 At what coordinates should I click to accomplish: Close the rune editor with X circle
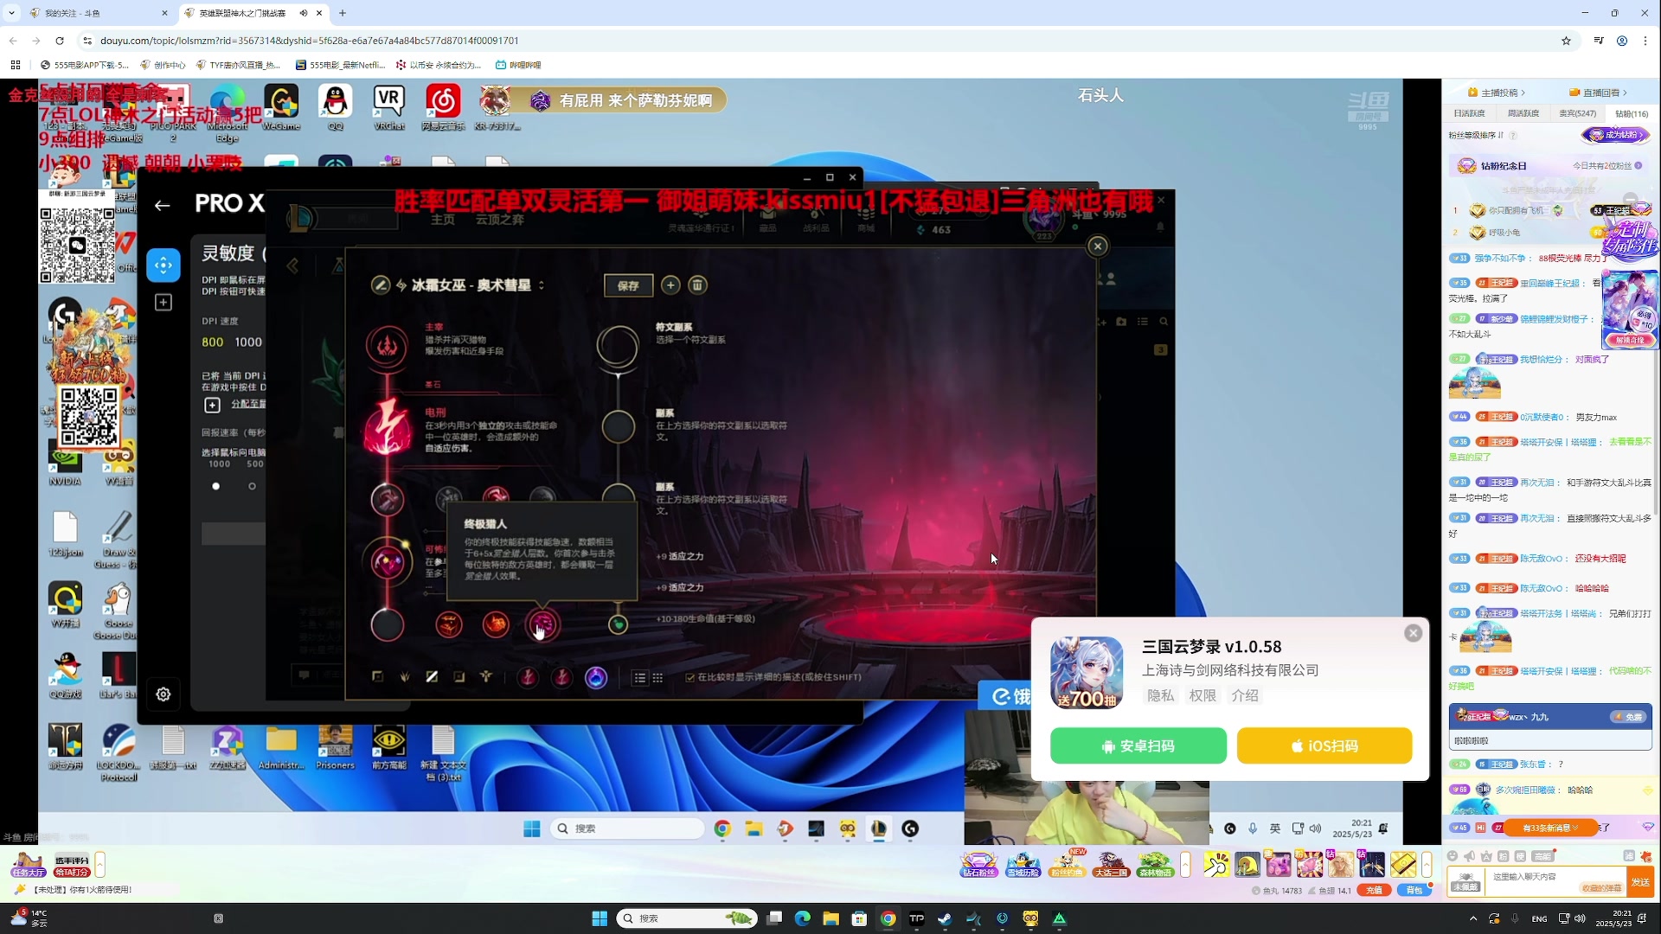click(x=1097, y=246)
